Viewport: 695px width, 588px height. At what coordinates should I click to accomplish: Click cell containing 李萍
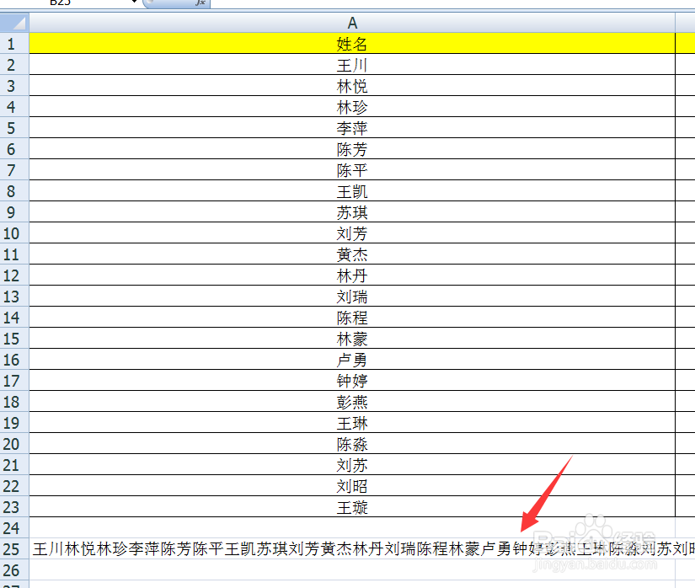[352, 127]
